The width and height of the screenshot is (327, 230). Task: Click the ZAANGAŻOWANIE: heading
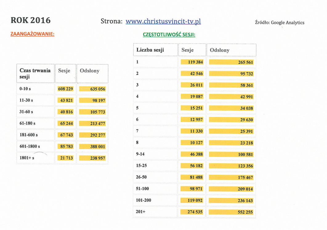click(33, 34)
